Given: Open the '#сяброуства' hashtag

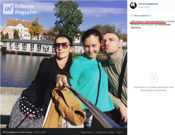Looking at the screenshot, I should tap(137, 24).
